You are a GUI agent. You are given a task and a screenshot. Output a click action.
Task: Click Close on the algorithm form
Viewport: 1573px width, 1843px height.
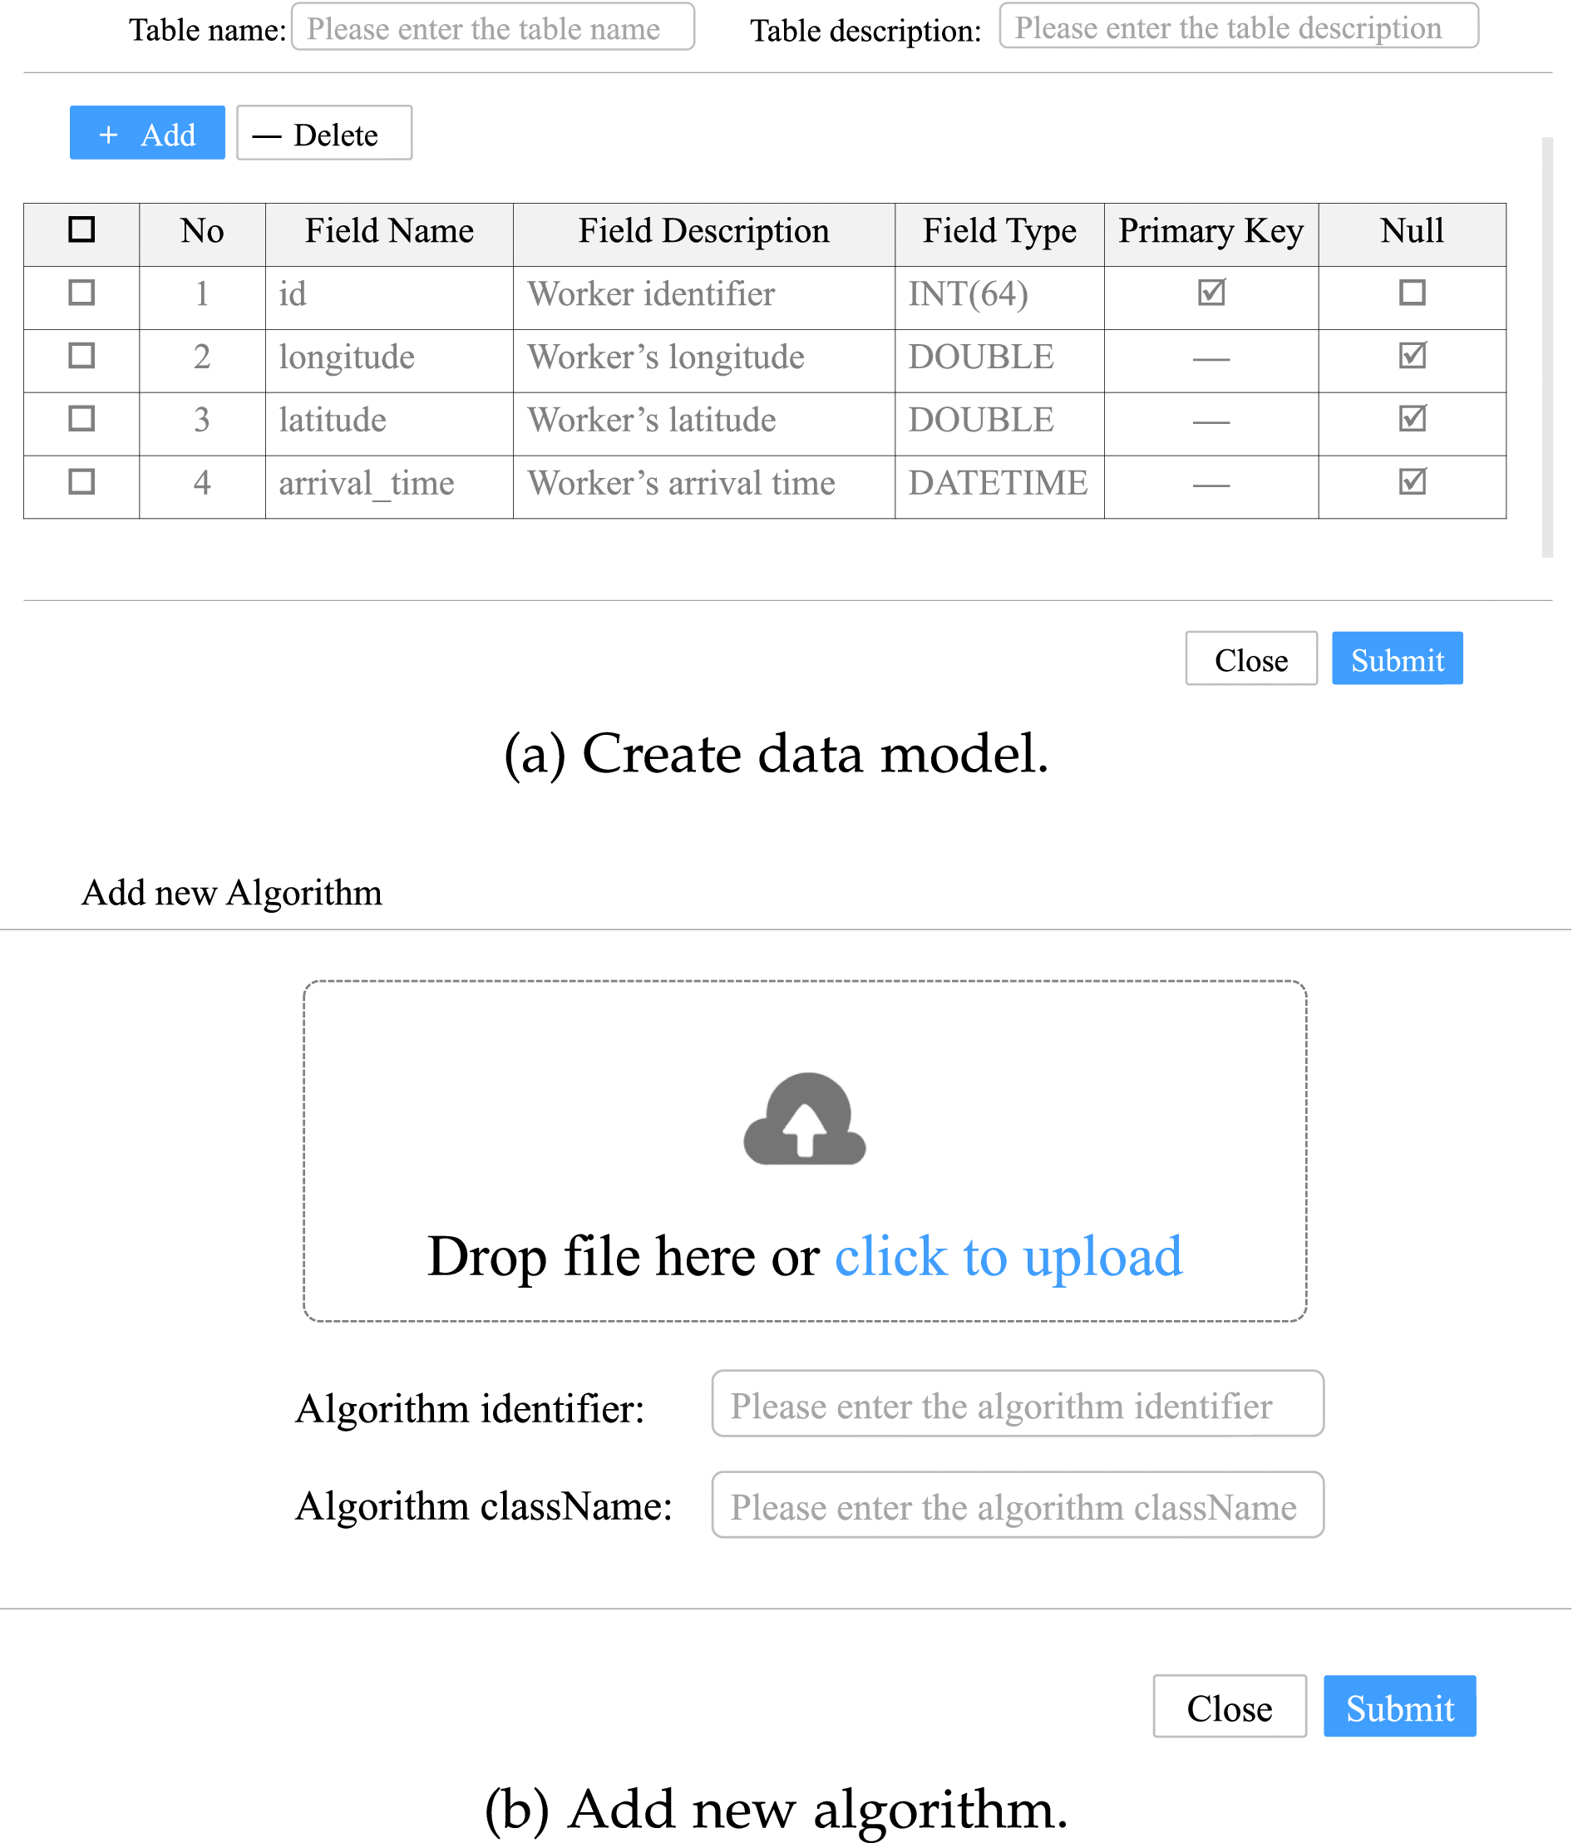1229,1707
